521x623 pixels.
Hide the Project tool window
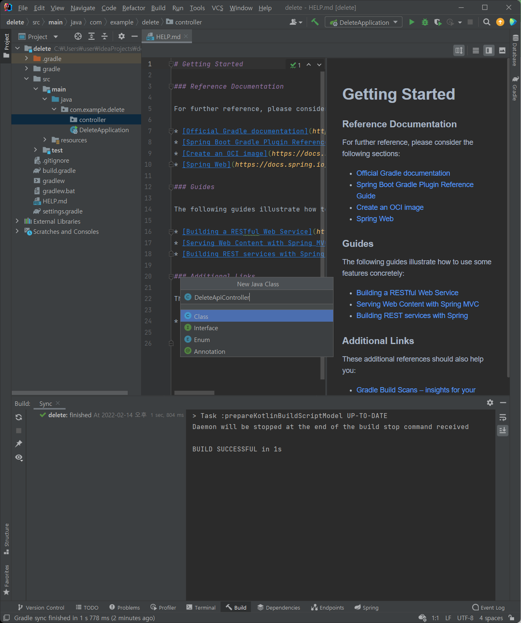pyautogui.click(x=135, y=37)
